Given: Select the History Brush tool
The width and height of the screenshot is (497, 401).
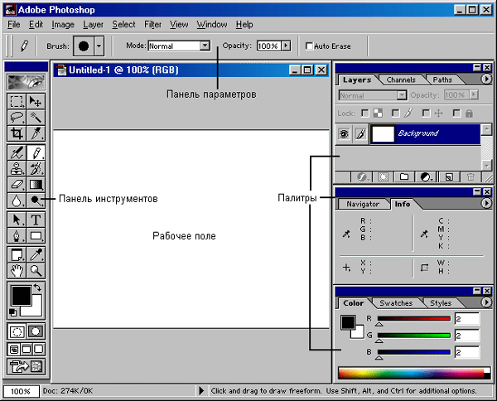Looking at the screenshot, I should click(x=36, y=169).
